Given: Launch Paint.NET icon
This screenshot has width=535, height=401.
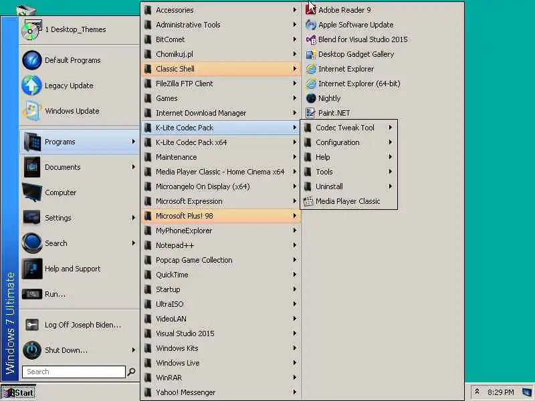Looking at the screenshot, I should (310, 113).
